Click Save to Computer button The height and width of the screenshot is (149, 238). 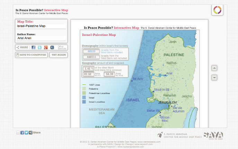[x=31, y=55]
